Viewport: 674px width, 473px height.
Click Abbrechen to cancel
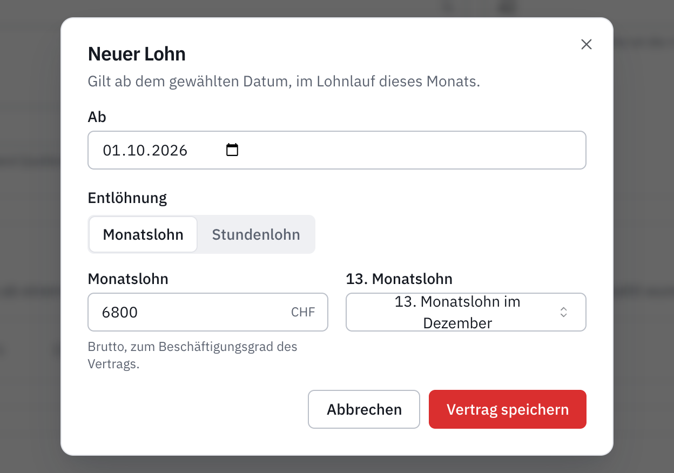[364, 409]
